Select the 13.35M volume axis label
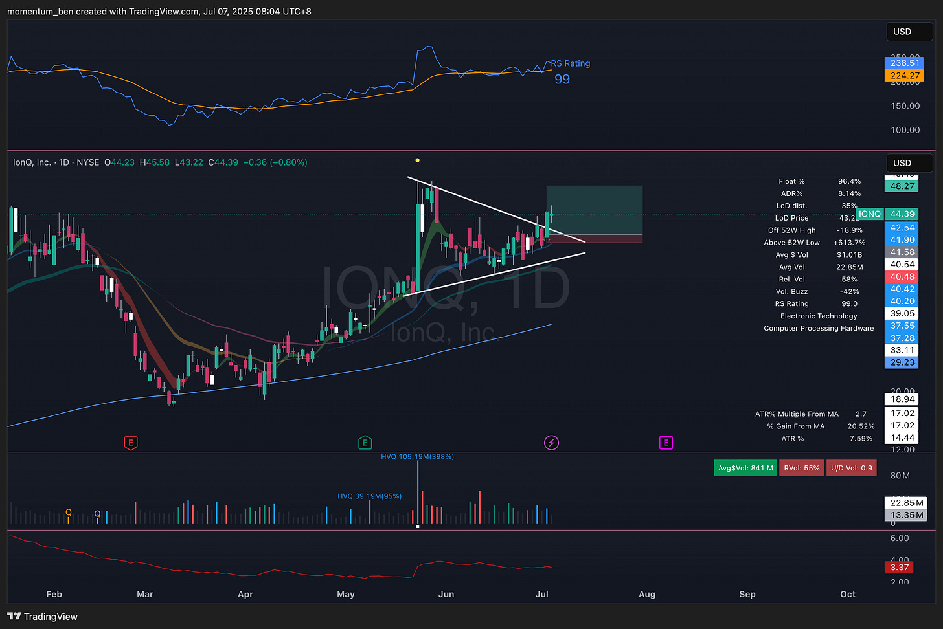The height and width of the screenshot is (629, 943). [906, 515]
